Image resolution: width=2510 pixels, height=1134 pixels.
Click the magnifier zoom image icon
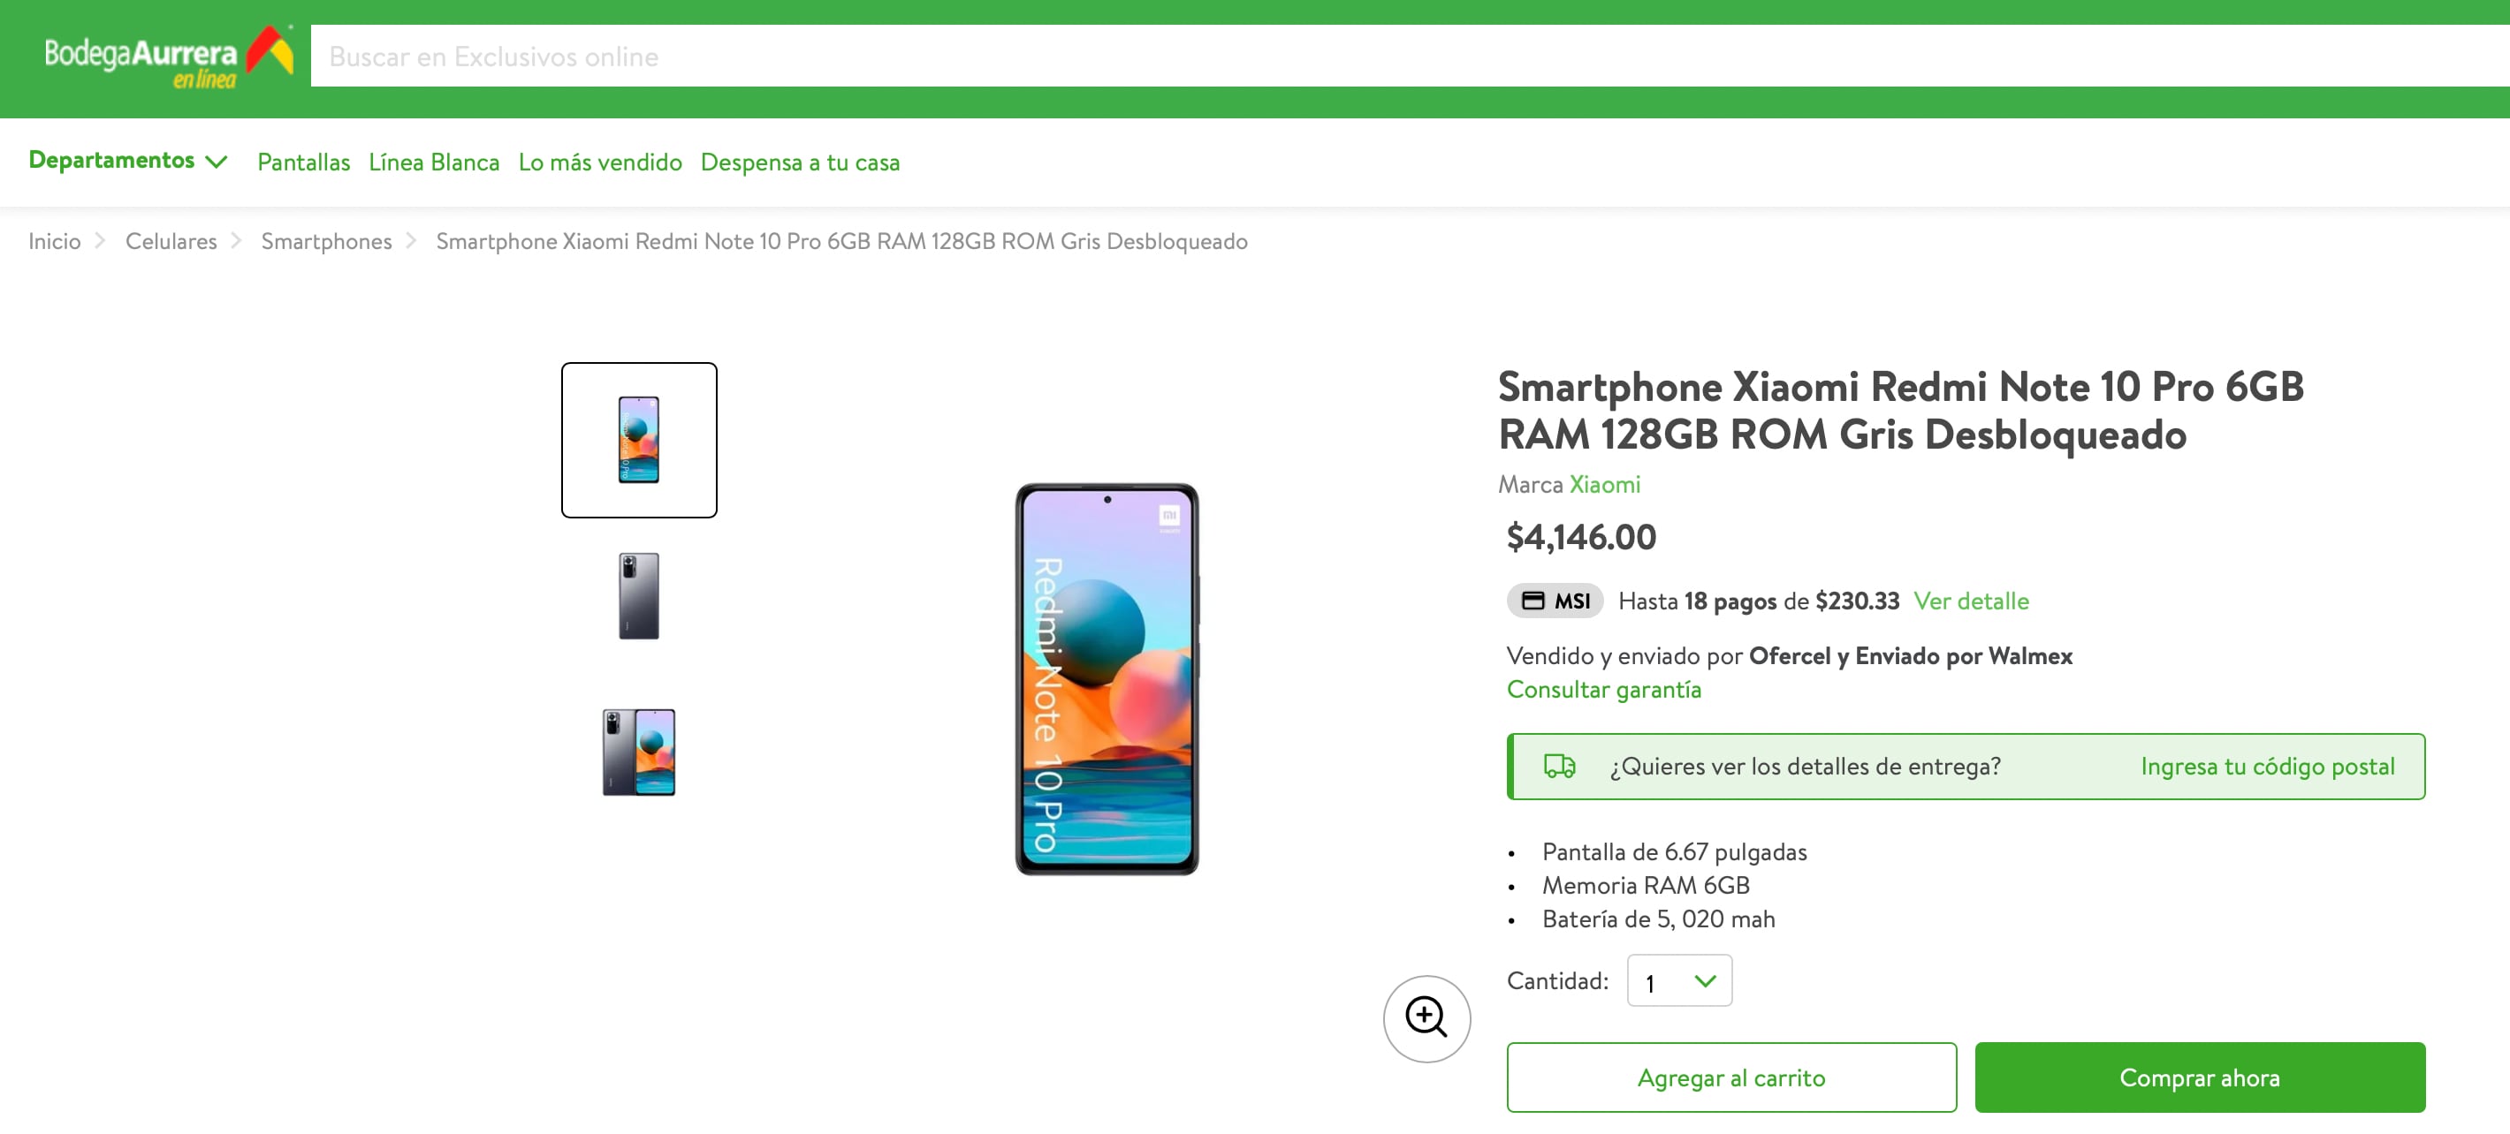pos(1426,1018)
